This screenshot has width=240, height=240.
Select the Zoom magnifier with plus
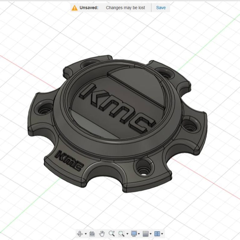click(x=112, y=233)
